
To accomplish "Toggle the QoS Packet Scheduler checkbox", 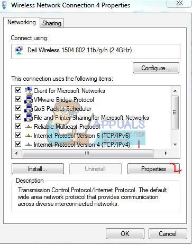I will pyautogui.click(x=18, y=108).
